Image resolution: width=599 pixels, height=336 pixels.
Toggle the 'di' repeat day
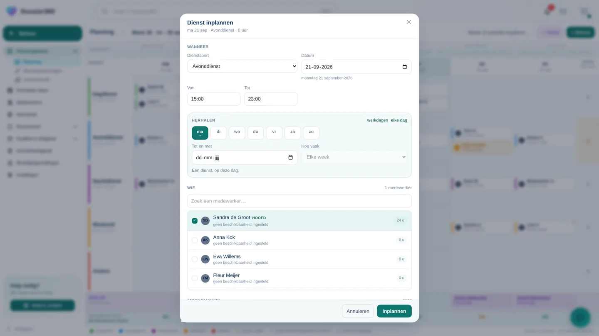(218, 133)
